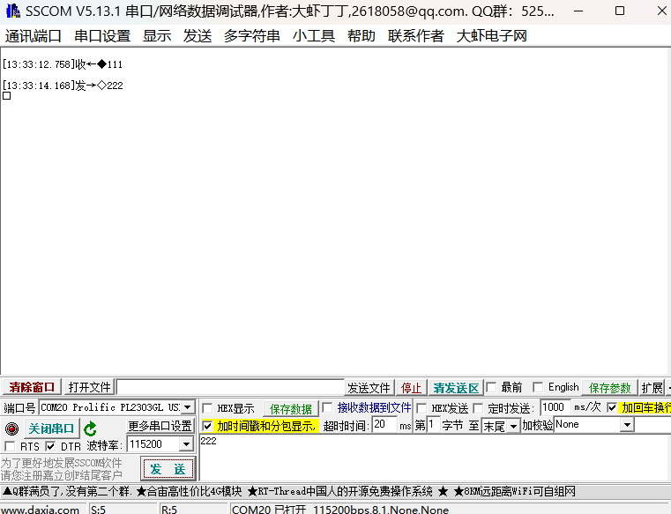The image size is (671, 514).
Task: Expand the COM20 port number dropdown
Action: point(187,407)
